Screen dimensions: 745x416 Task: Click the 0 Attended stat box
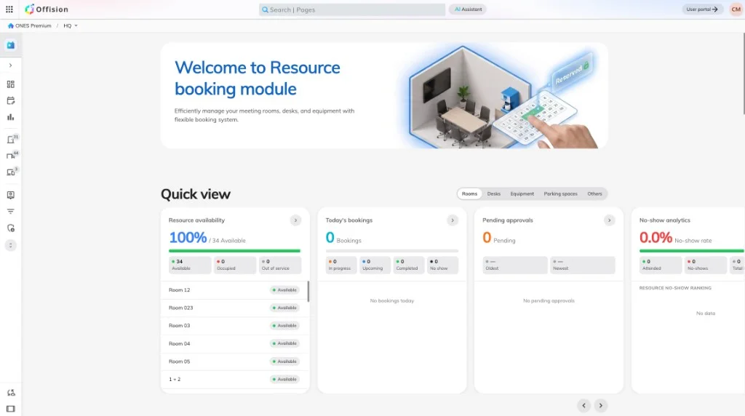click(659, 265)
